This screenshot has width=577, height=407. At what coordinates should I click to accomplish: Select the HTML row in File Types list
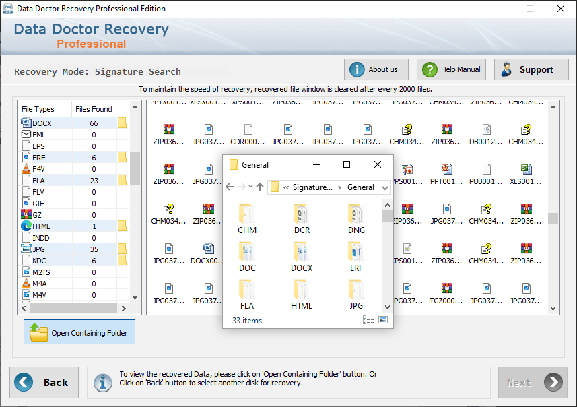73,226
